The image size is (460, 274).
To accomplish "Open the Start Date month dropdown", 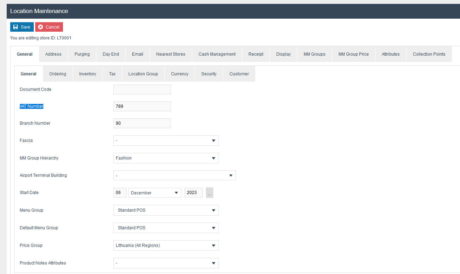I will tap(155, 193).
